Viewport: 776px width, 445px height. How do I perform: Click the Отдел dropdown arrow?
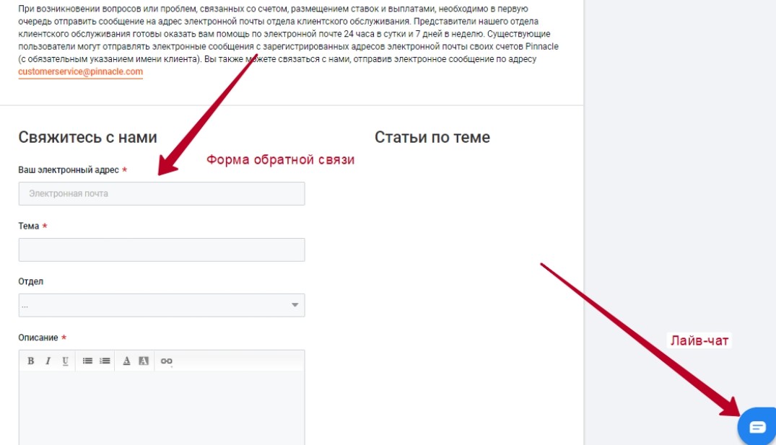(x=295, y=304)
